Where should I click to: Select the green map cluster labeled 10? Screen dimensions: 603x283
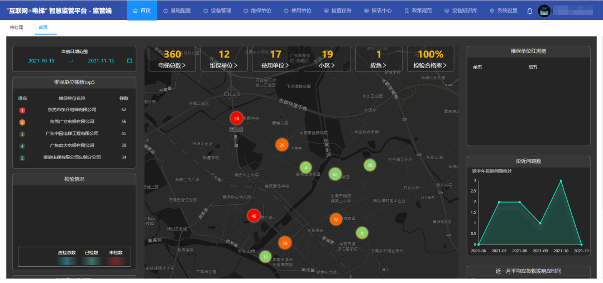click(370, 165)
